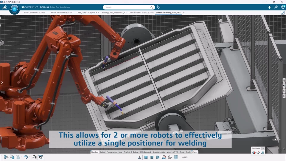286x161 pixels.
Task: Click the Dassault Systèmes logo icon
Action: click(4, 7)
